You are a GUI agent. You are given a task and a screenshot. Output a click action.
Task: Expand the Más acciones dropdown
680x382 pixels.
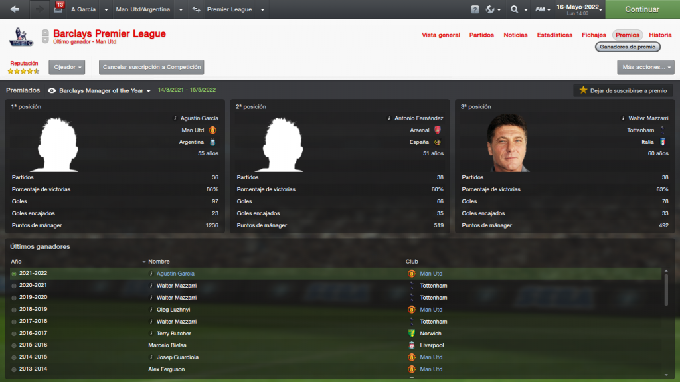tap(645, 67)
